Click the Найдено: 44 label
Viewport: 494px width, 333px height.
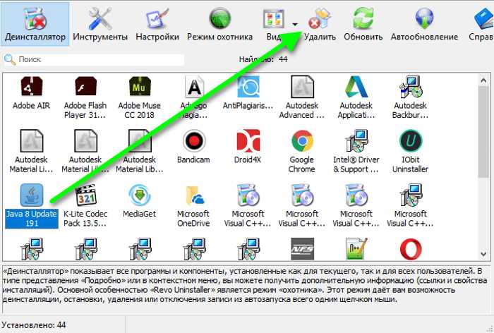(263, 59)
